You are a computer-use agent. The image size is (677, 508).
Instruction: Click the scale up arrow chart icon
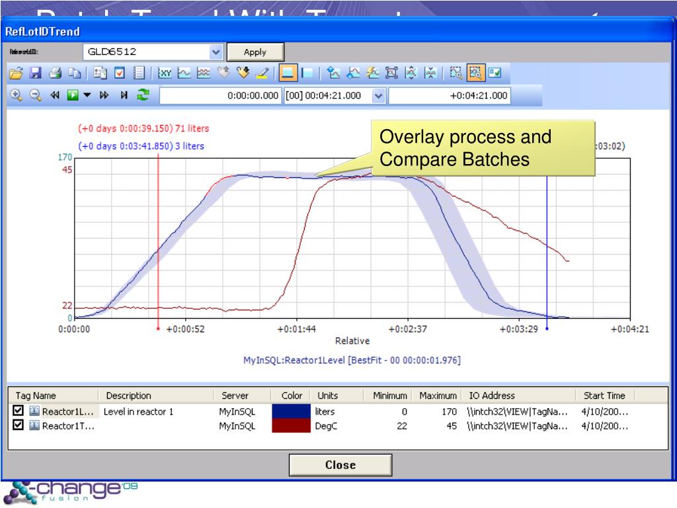[333, 73]
